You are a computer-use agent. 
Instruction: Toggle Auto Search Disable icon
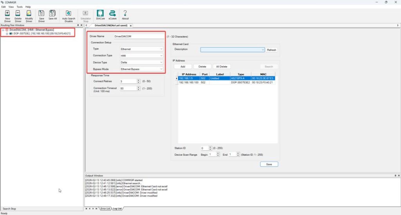pos(69,14)
